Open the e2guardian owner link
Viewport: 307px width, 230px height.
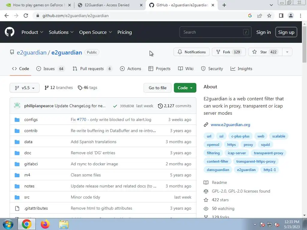(31, 52)
